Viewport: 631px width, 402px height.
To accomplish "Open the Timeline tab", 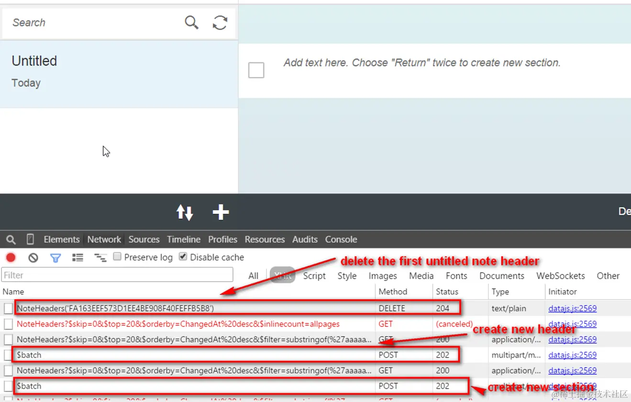I will pos(184,239).
